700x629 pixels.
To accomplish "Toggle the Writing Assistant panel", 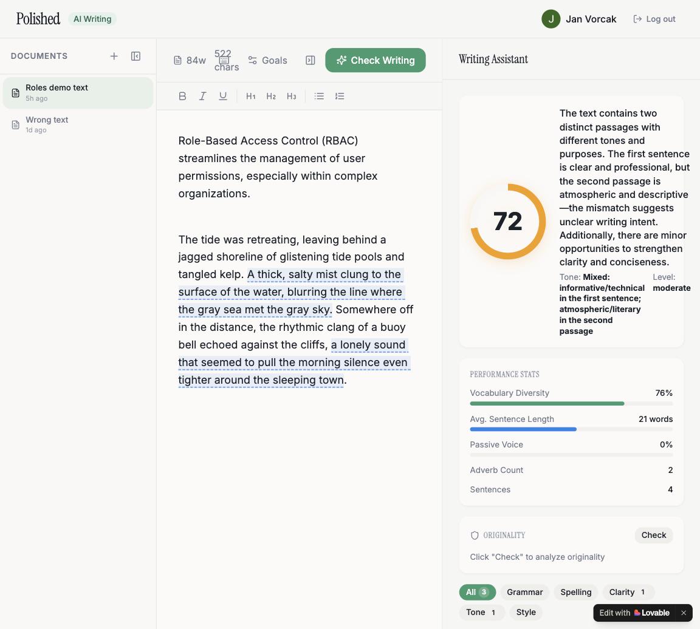I will click(311, 60).
